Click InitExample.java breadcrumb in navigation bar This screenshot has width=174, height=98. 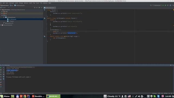point(19,5)
